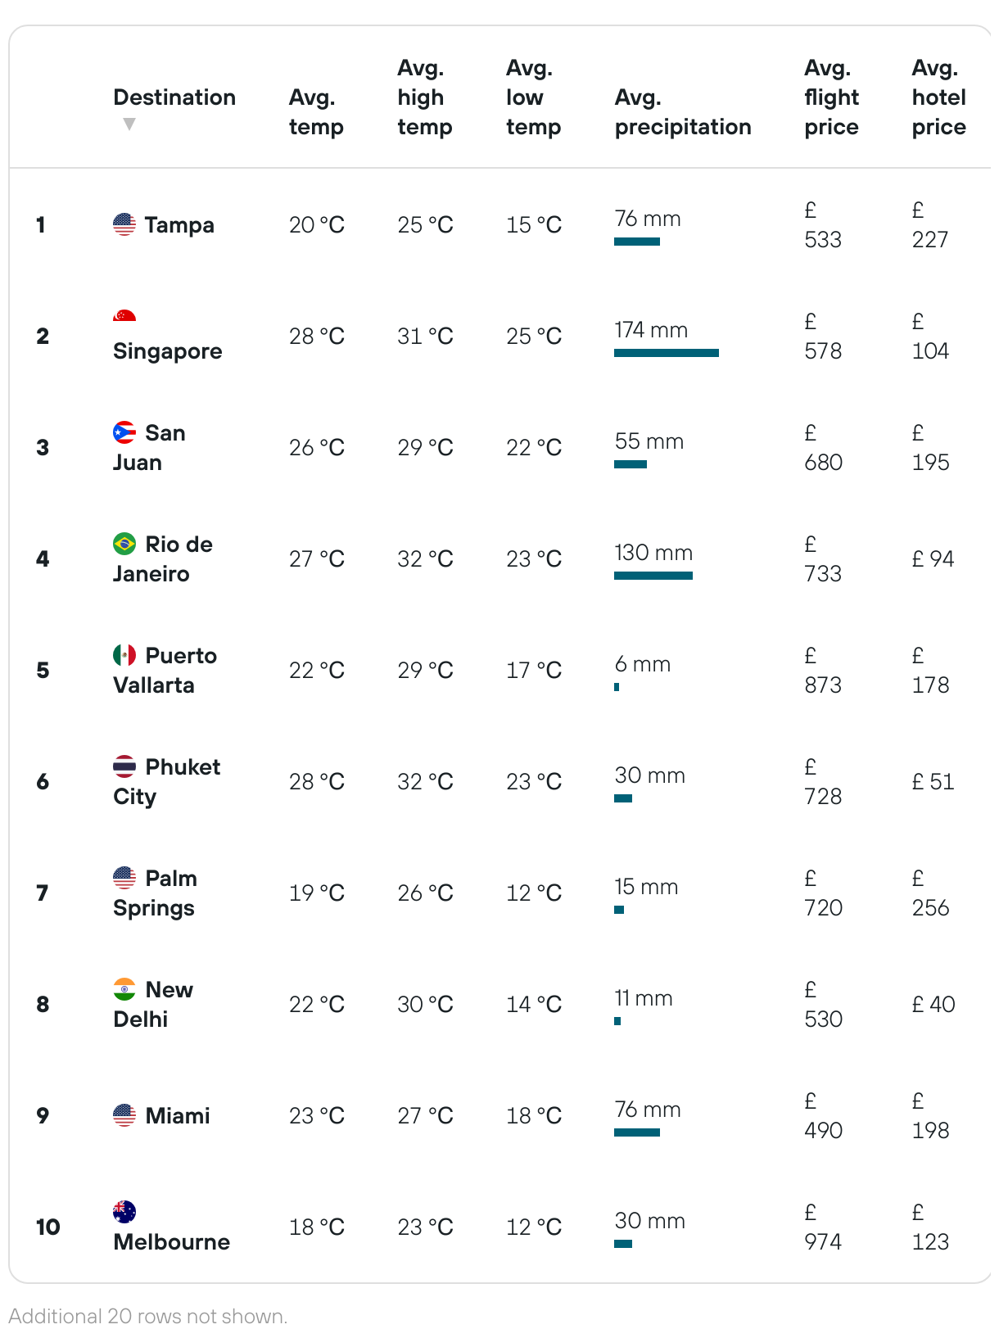Image resolution: width=999 pixels, height=1338 pixels.
Task: Click the US flag beside Miami
Action: [x=124, y=1115]
